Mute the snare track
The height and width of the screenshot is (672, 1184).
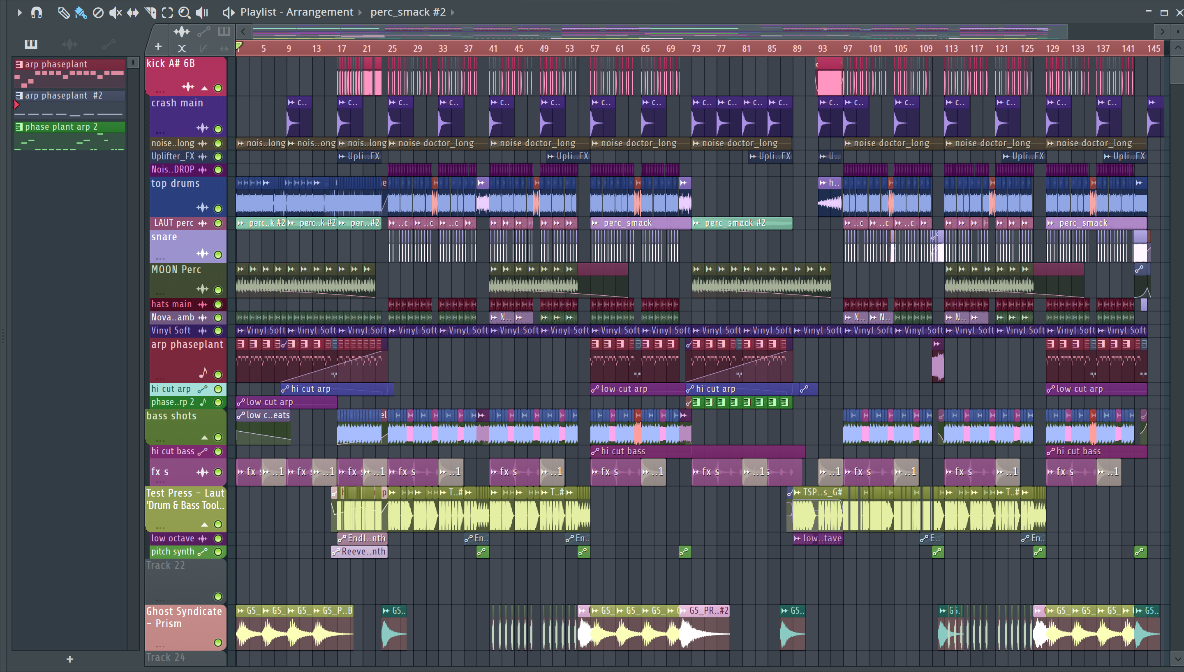(x=218, y=254)
